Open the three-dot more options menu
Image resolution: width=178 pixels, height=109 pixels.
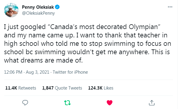[x=170, y=7]
